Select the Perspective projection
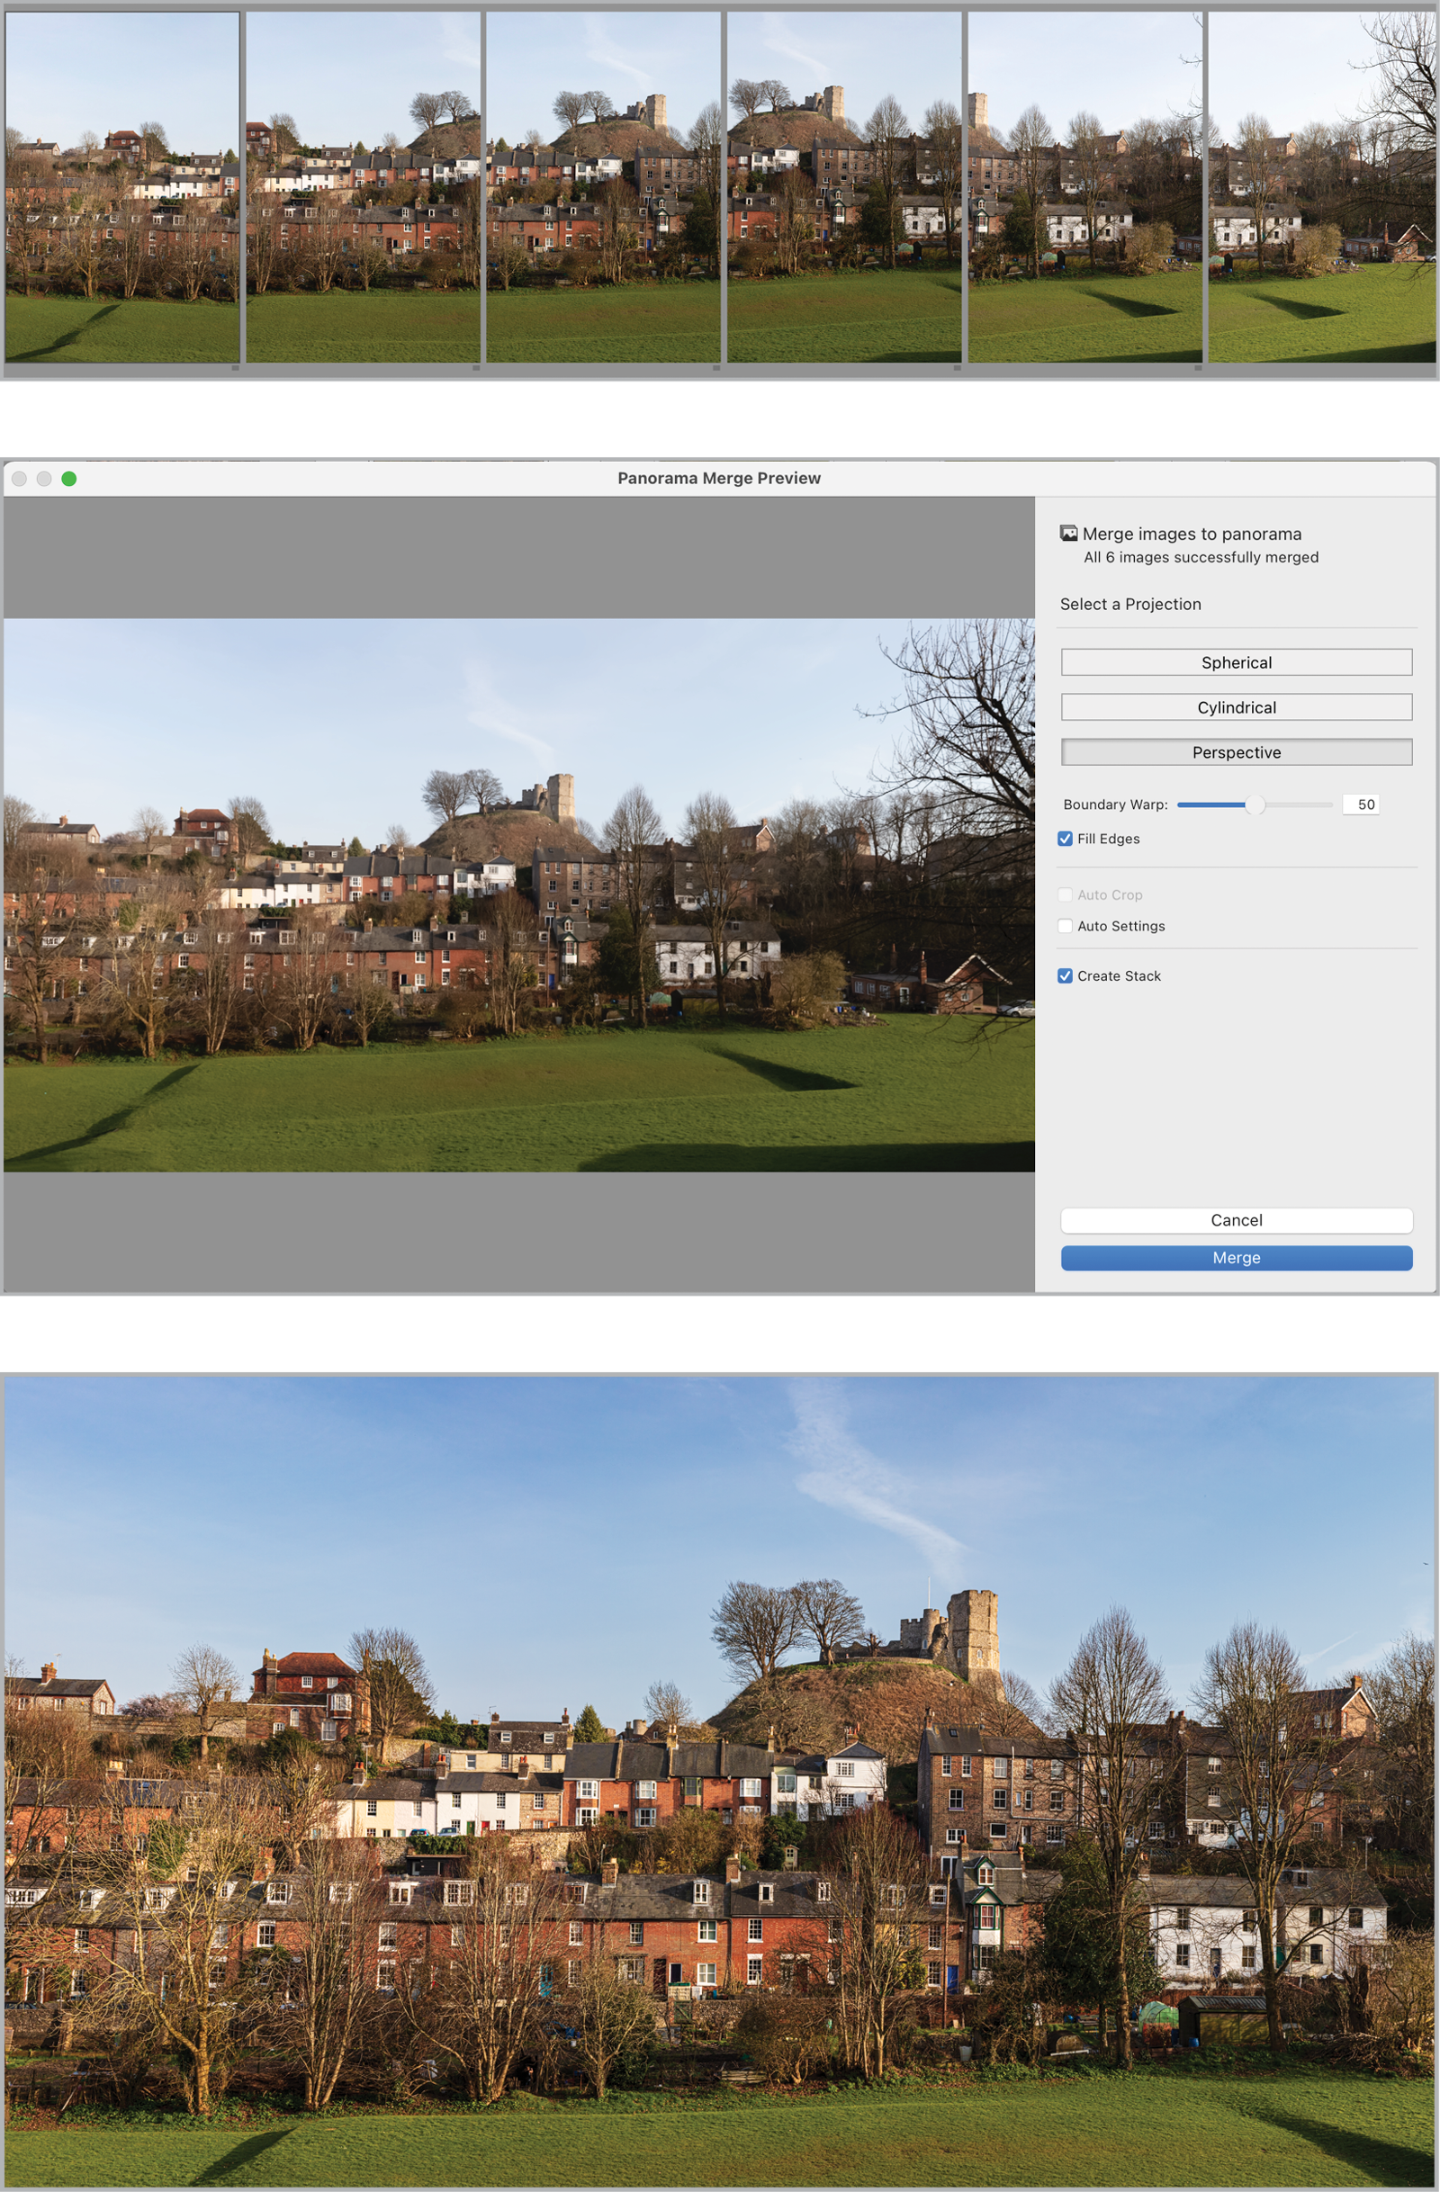The width and height of the screenshot is (1440, 2192). [1236, 752]
